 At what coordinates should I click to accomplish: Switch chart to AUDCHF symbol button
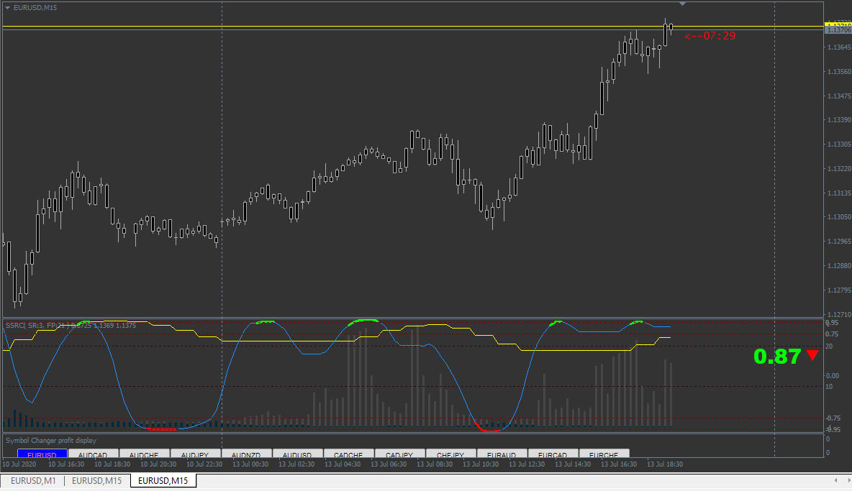pos(144,454)
